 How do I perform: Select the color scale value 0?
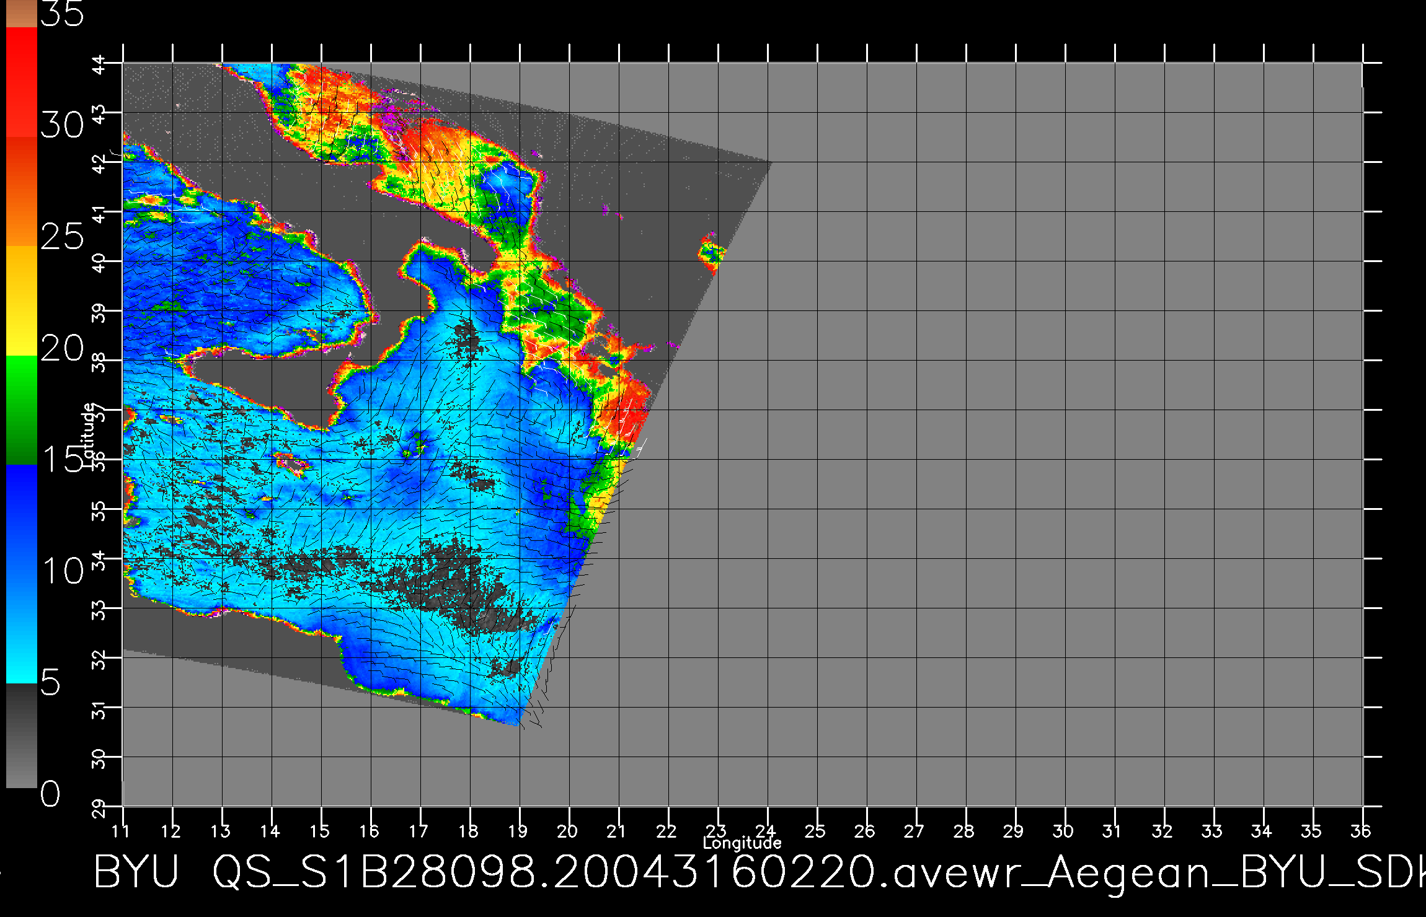[51, 794]
